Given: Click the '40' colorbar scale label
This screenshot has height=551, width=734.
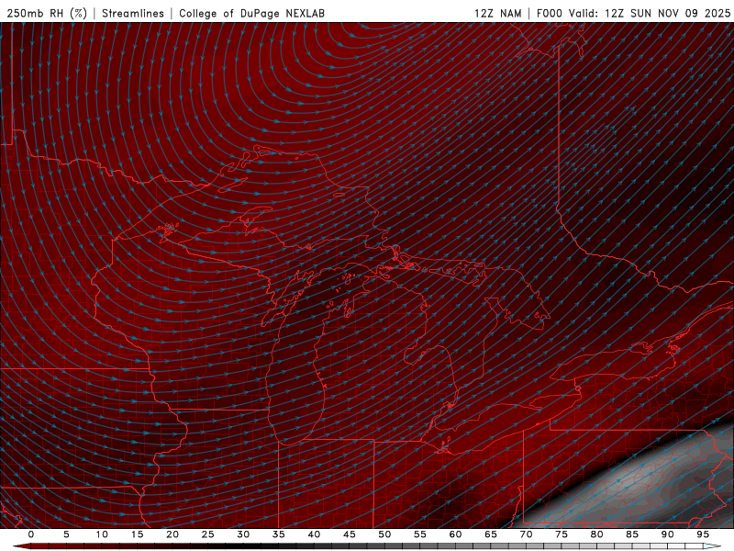Looking at the screenshot, I should 314,534.
